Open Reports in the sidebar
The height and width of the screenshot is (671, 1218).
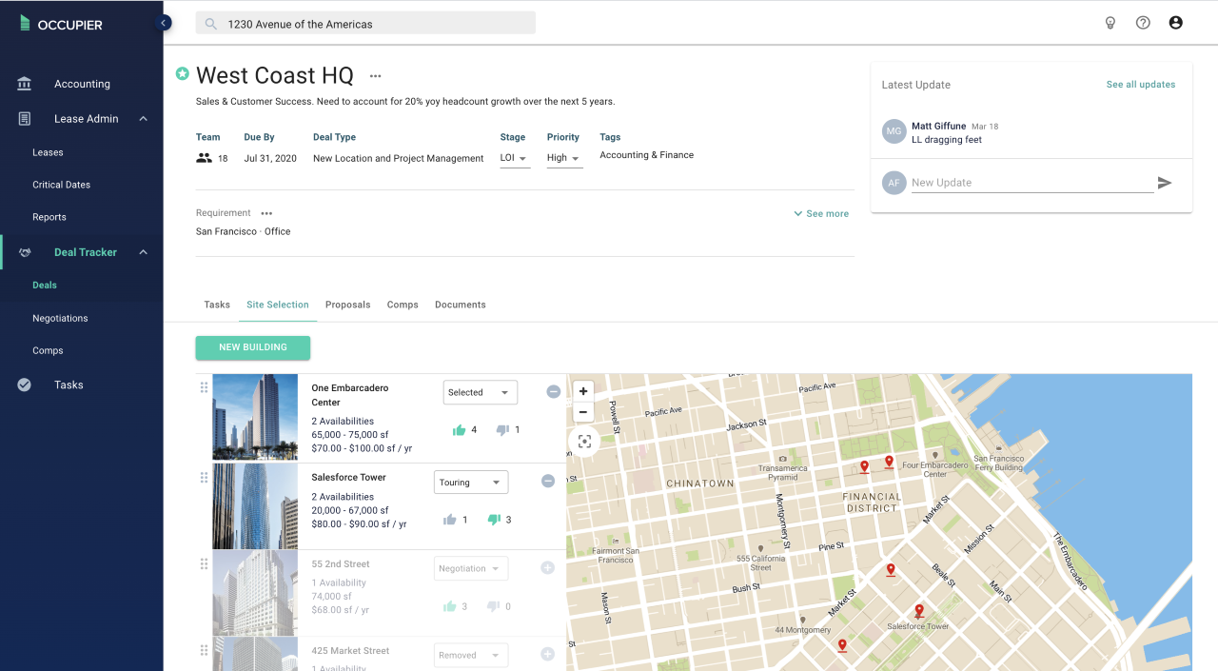pos(49,217)
